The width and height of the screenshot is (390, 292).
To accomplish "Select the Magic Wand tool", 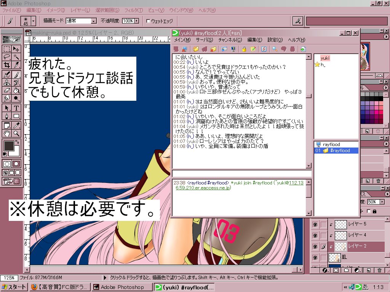I will coord(16,57).
